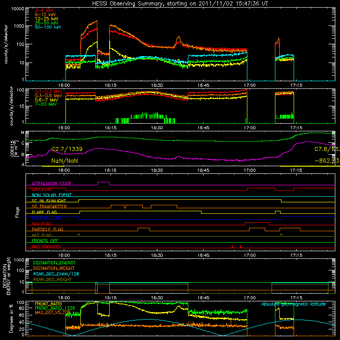Click the 16:30 tick label below flags panel
Viewport: 340px width, 340px height.
[x=157, y=255]
